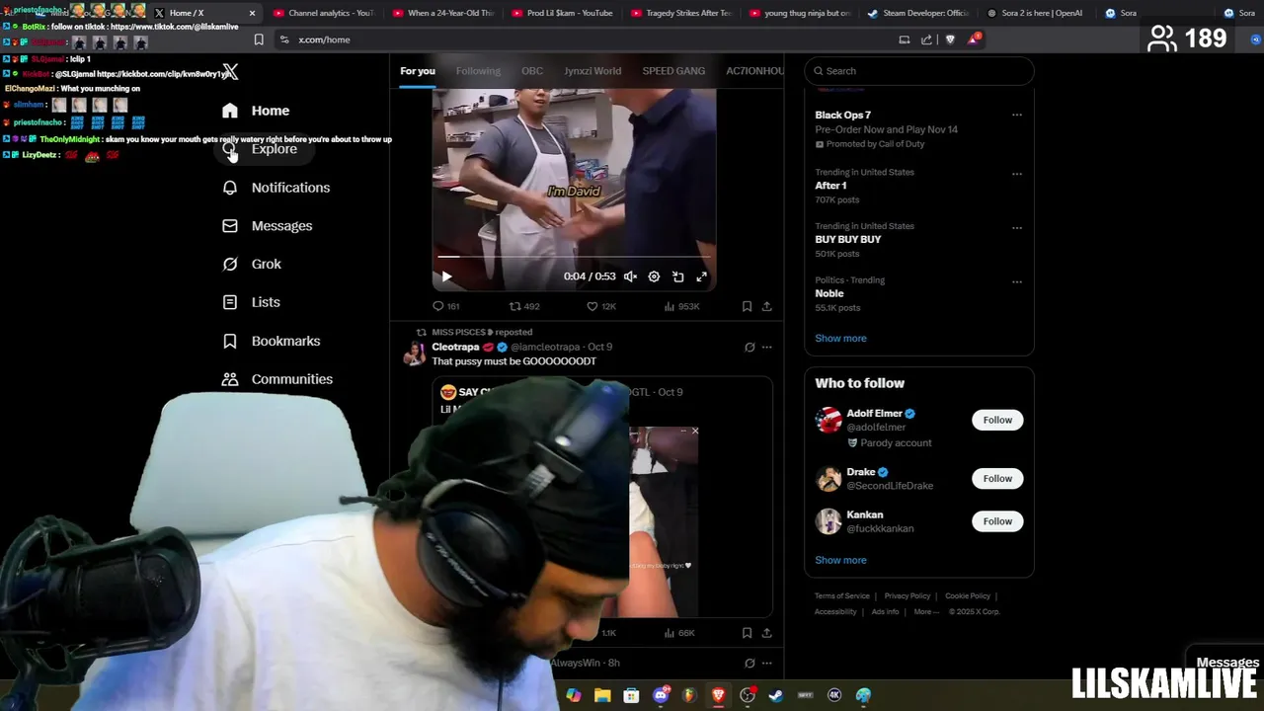
Task: Repost the post with 492 reposts
Action: coord(524,306)
